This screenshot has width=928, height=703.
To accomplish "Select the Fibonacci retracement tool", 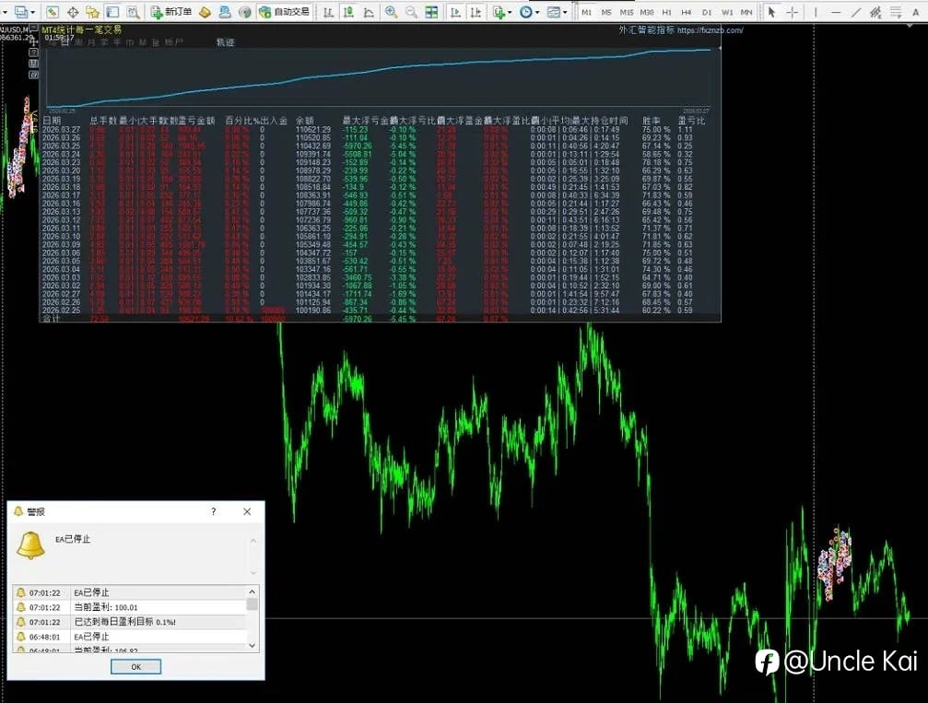I will [896, 12].
